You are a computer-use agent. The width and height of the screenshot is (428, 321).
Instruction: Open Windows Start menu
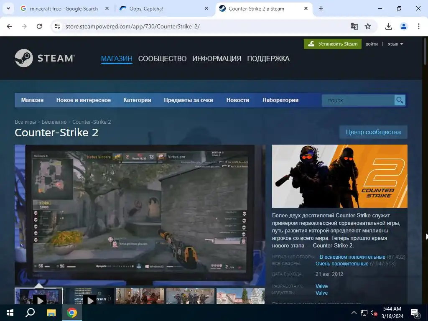click(10, 313)
